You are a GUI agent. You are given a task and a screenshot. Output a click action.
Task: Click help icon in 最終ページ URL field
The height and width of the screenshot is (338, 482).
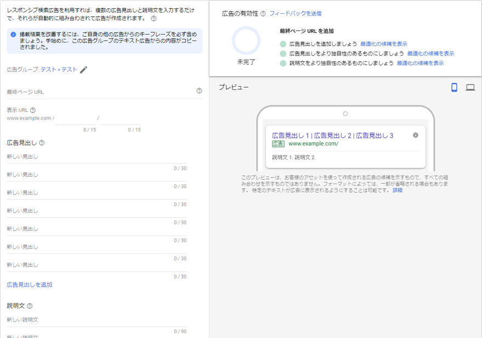pyautogui.click(x=199, y=91)
